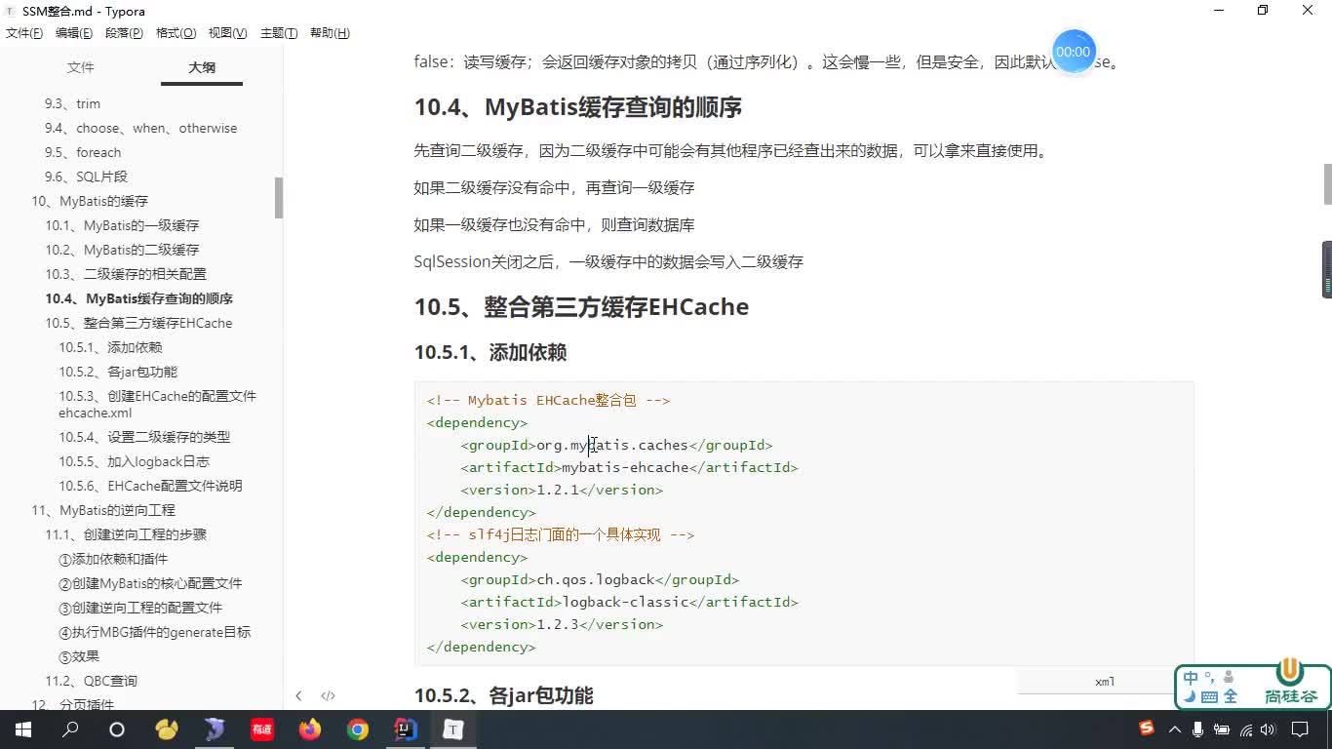This screenshot has height=749, width=1332.
Task: Open Cortana circle icon on taskbar
Action: pos(117,729)
